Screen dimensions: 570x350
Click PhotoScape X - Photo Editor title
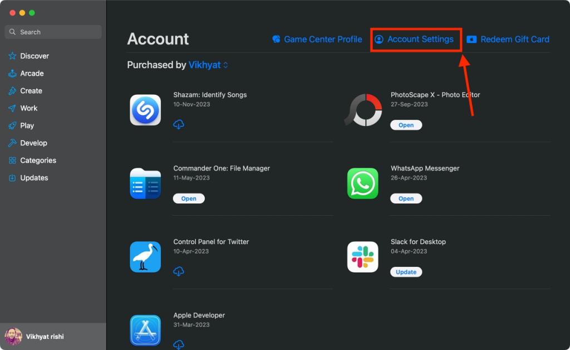[435, 95]
